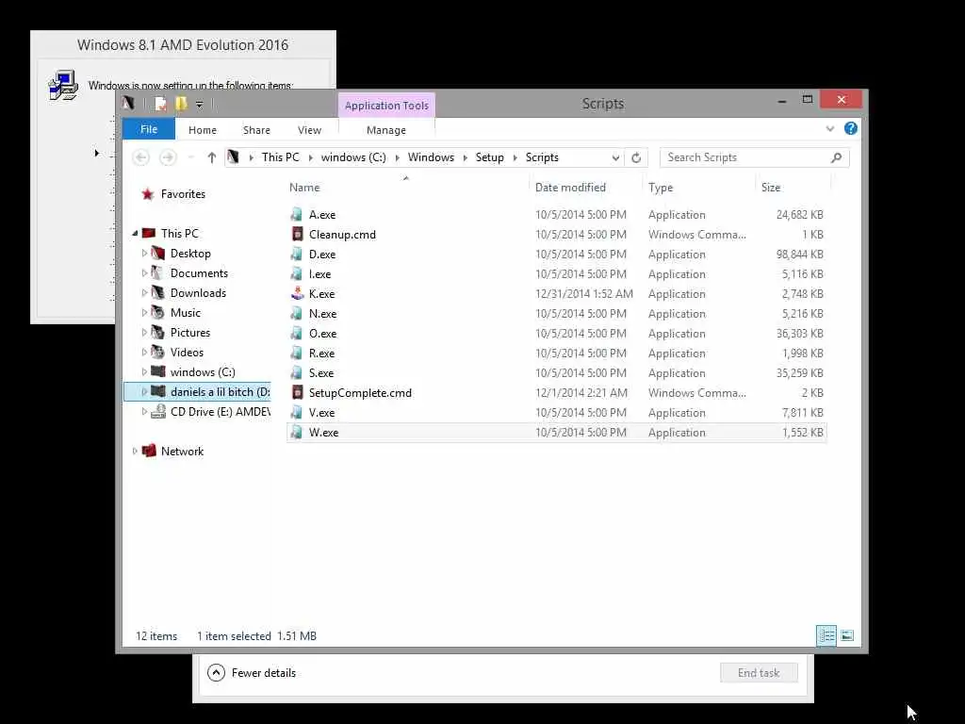The height and width of the screenshot is (724, 965).
Task: Click the Refresh button in address bar
Action: 636,157
